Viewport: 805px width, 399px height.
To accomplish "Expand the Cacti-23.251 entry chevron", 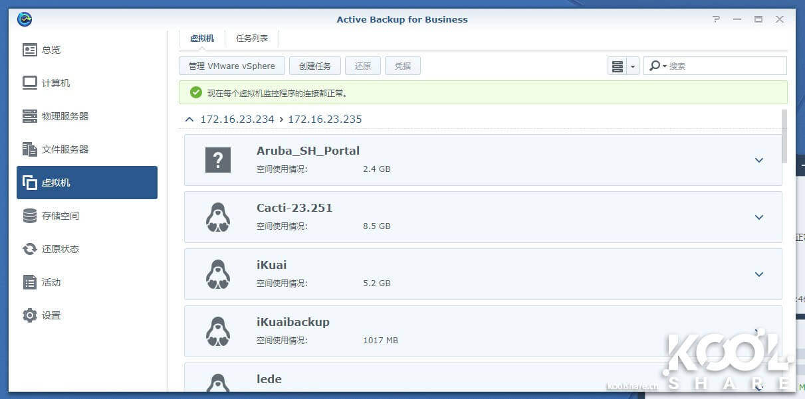I will tap(758, 217).
